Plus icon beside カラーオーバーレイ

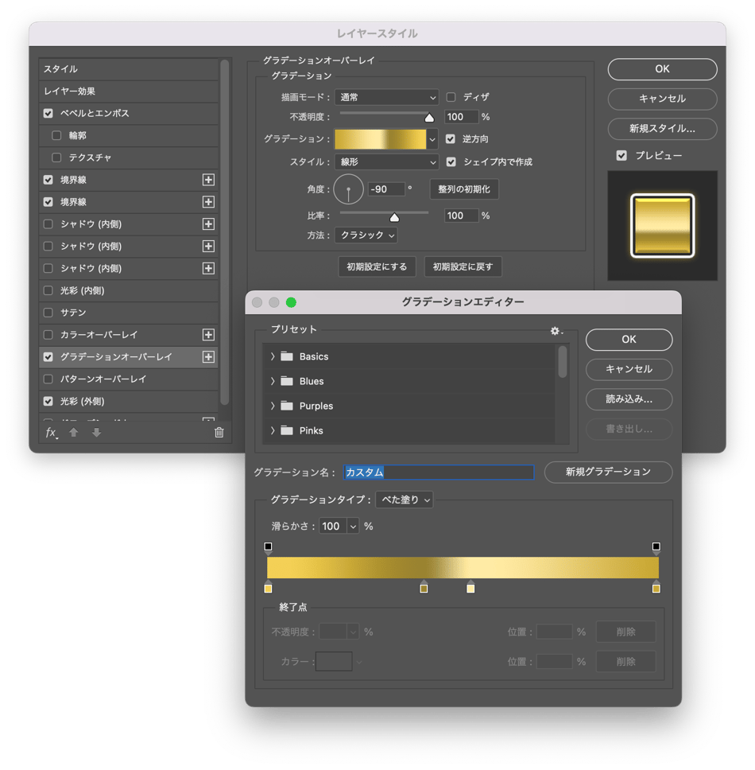coord(208,334)
